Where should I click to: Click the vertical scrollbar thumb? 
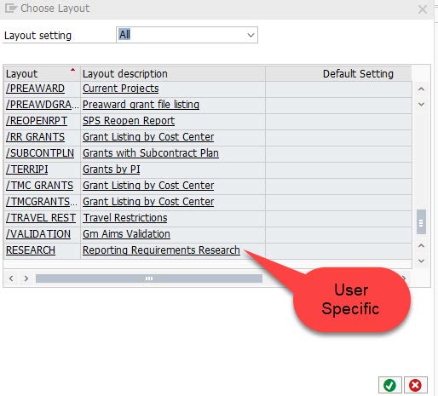(x=421, y=222)
